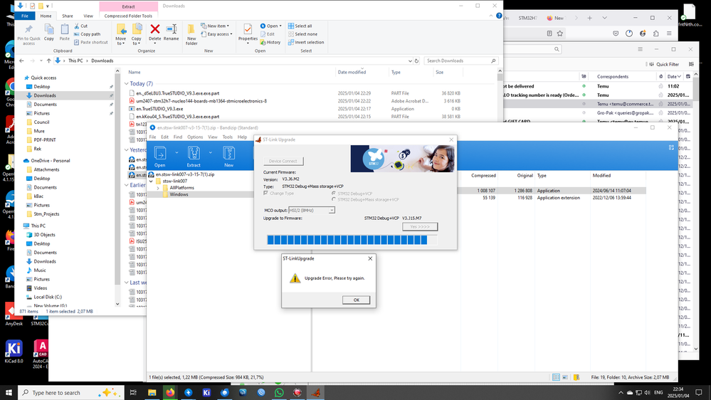This screenshot has height=400, width=711.
Task: Click File Explorer icon on taskbar
Action: coord(152,393)
